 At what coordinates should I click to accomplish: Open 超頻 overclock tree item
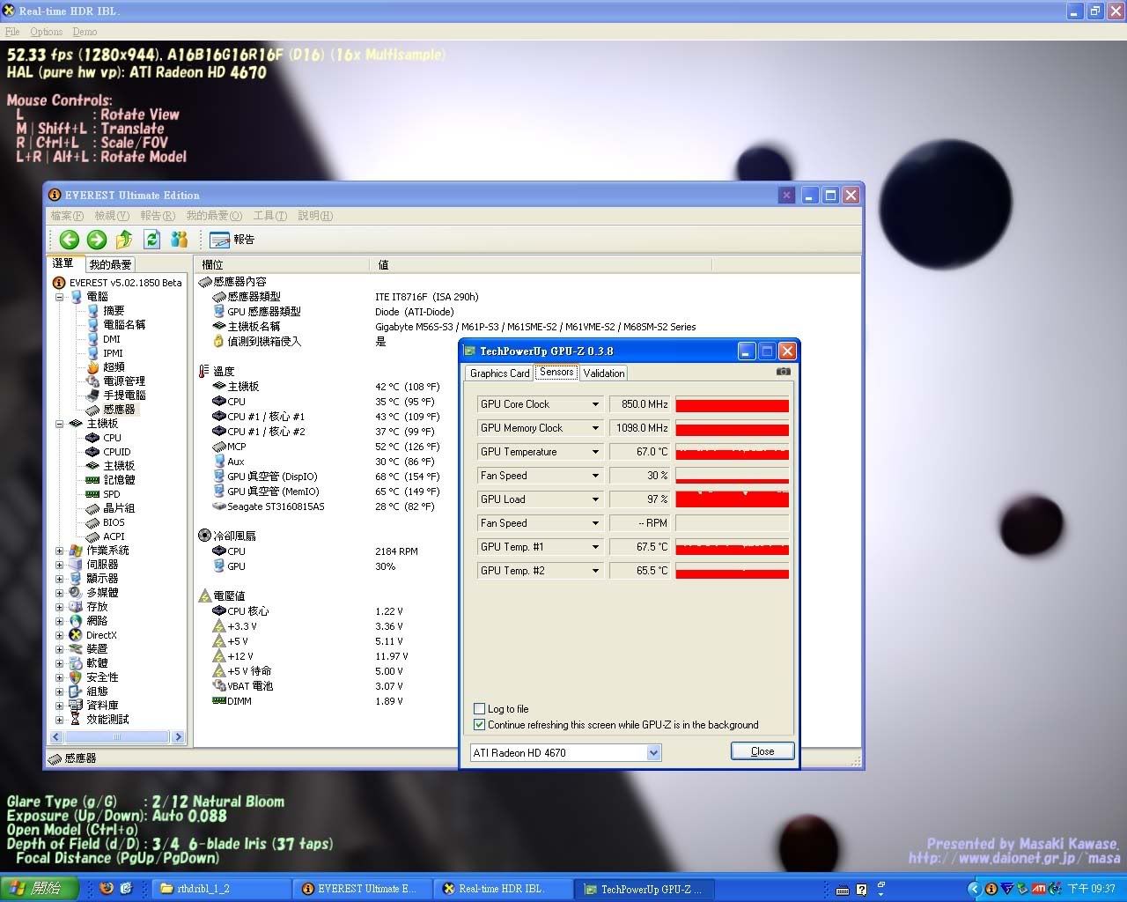point(114,367)
